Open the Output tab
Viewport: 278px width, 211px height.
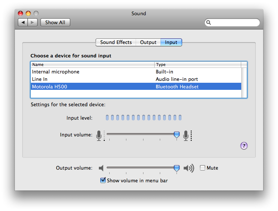coord(148,42)
